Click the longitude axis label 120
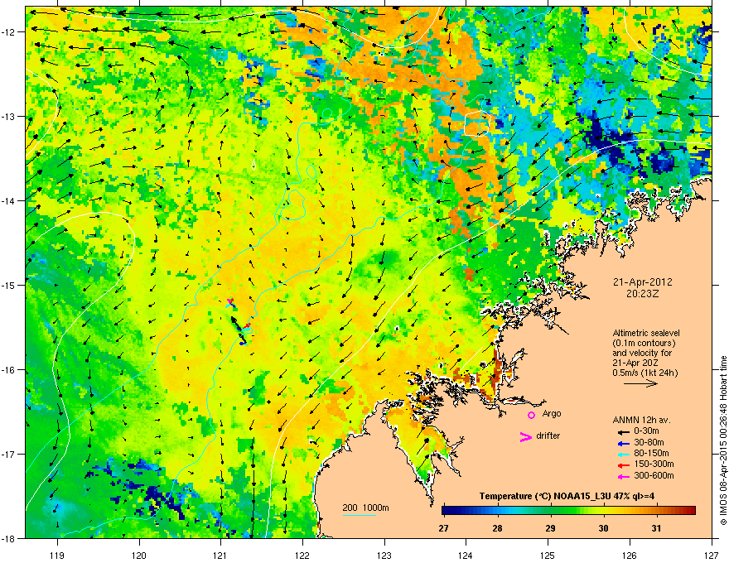The image size is (729, 563). tap(139, 556)
